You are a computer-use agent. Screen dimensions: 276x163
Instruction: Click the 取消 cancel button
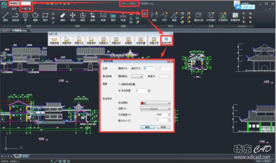163,127
